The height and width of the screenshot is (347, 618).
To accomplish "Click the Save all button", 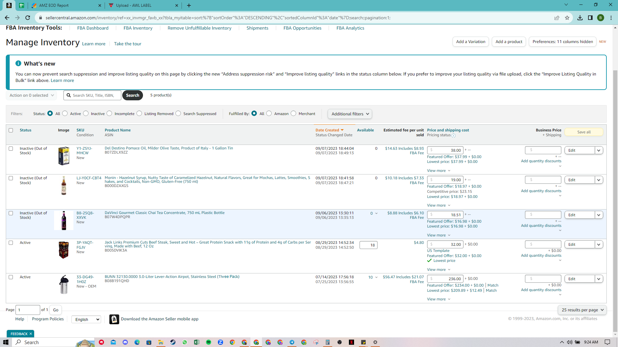I will pos(584,132).
